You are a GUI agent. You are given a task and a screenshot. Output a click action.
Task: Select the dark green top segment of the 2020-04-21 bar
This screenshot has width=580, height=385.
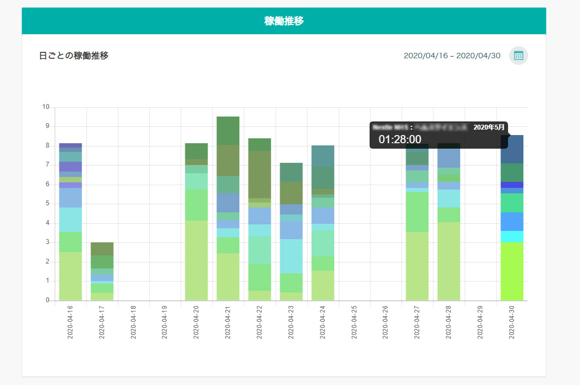[x=228, y=131]
